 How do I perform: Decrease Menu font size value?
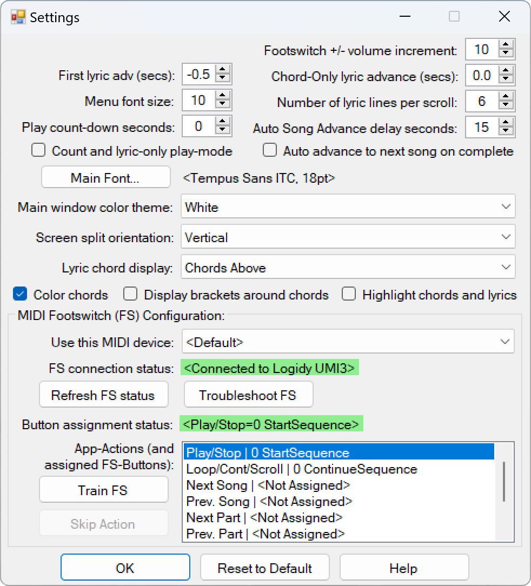pos(222,104)
